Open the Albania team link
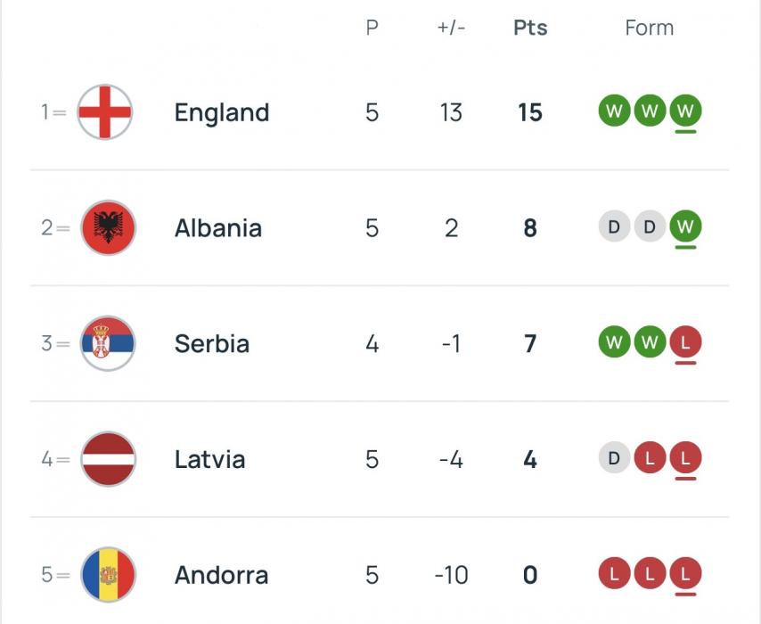Screen dimensions: 761x624 coord(218,228)
